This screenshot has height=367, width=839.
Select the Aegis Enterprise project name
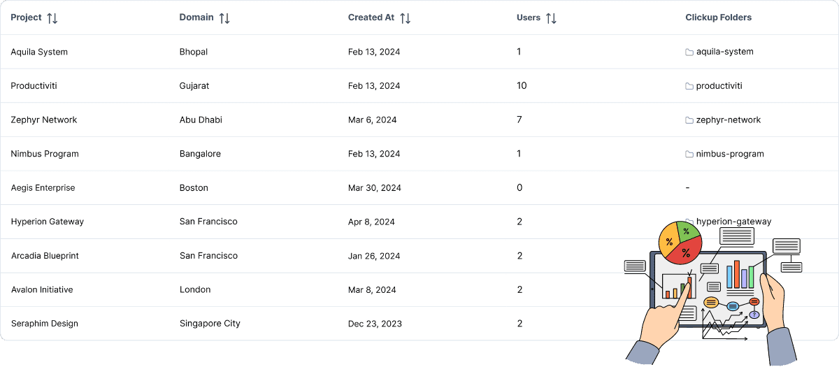pyautogui.click(x=43, y=188)
